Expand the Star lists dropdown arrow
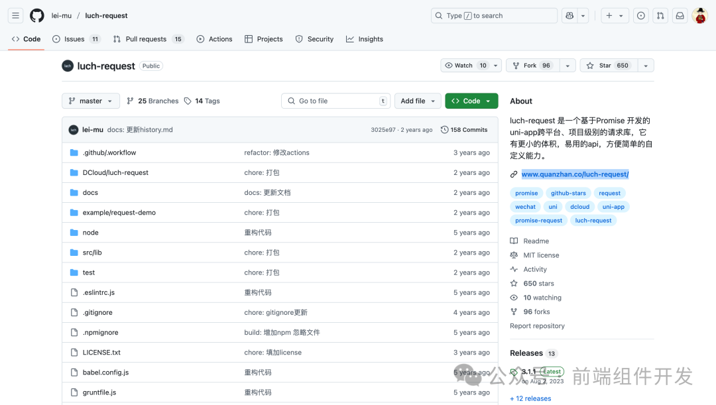 click(x=646, y=66)
